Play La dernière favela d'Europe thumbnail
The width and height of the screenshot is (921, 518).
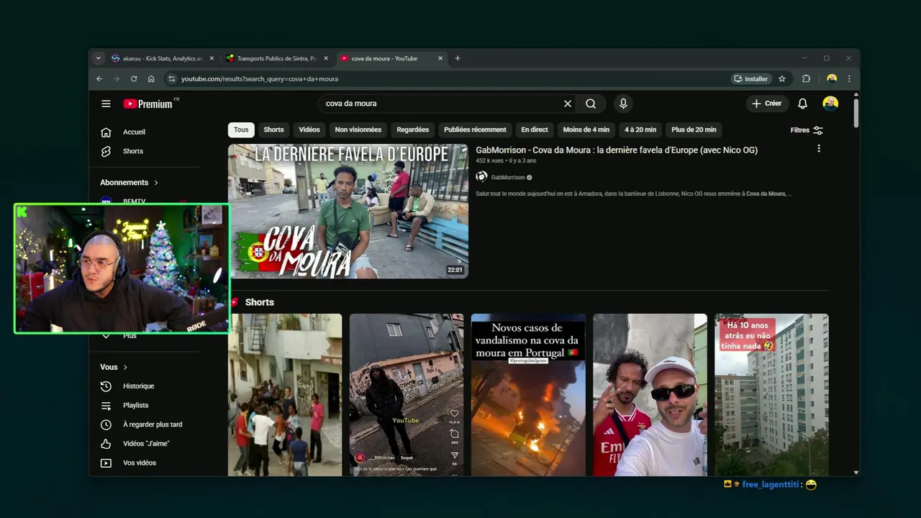click(x=348, y=211)
